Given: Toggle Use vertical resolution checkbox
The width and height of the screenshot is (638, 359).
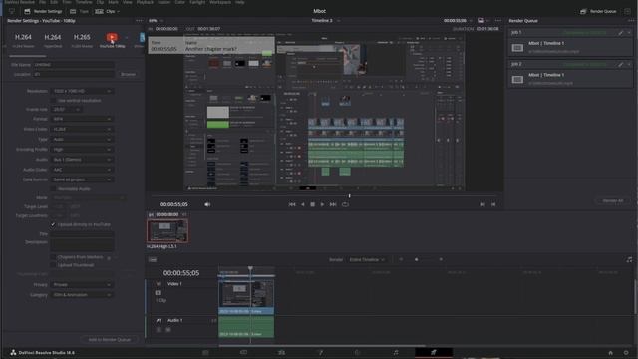Looking at the screenshot, I should pos(53,100).
